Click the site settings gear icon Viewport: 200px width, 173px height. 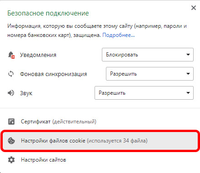click(x=11, y=160)
